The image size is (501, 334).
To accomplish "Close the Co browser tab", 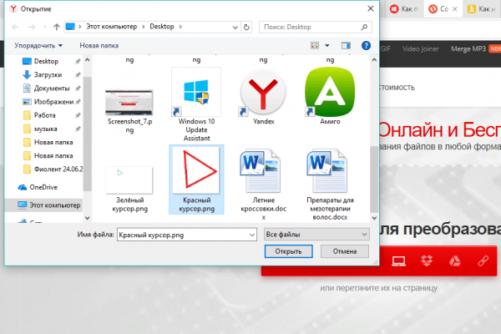I will tap(455, 9).
